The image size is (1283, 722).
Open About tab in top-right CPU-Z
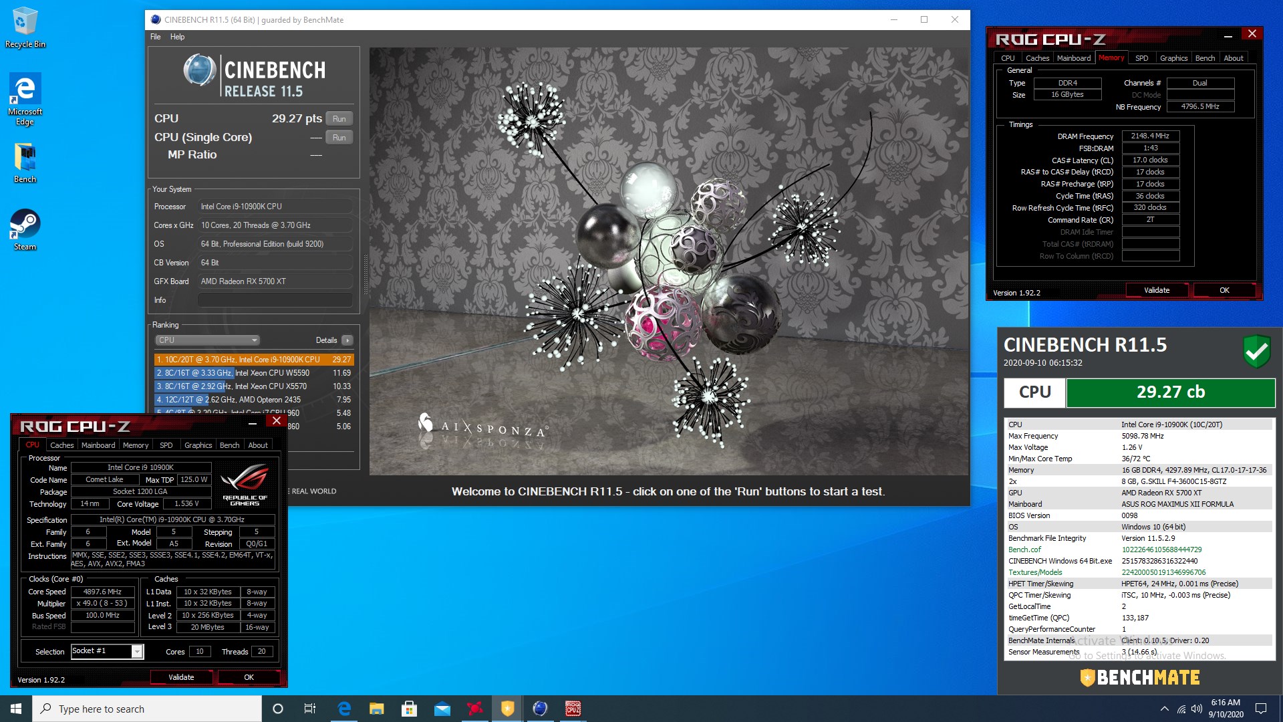coord(1234,58)
